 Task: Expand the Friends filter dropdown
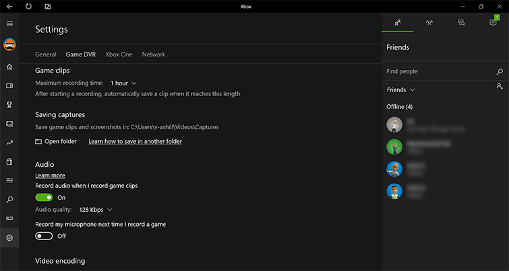coord(401,89)
